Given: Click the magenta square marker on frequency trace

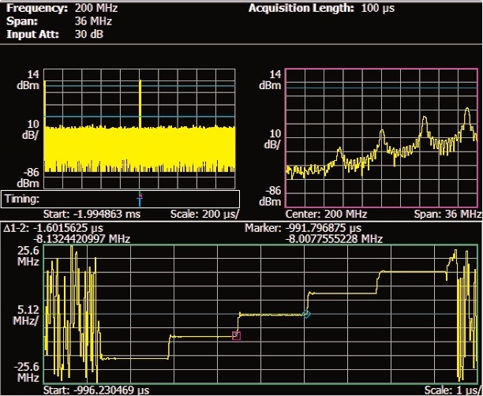Looking at the screenshot, I should (x=236, y=335).
